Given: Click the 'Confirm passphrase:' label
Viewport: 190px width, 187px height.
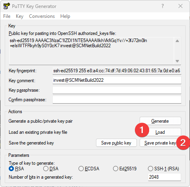Looking at the screenshot, I should click(x=27, y=100).
